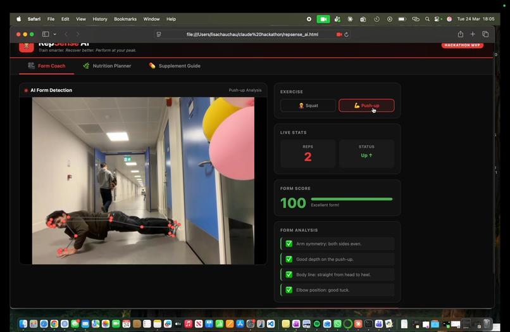Open WhatsApp from the Dock
The image size is (510, 332).
point(338,324)
